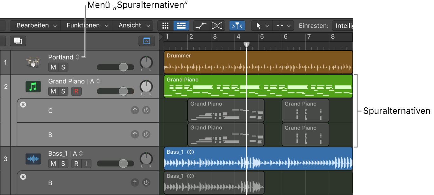Toggle the automation curve button
The image size is (434, 195).
click(201, 26)
